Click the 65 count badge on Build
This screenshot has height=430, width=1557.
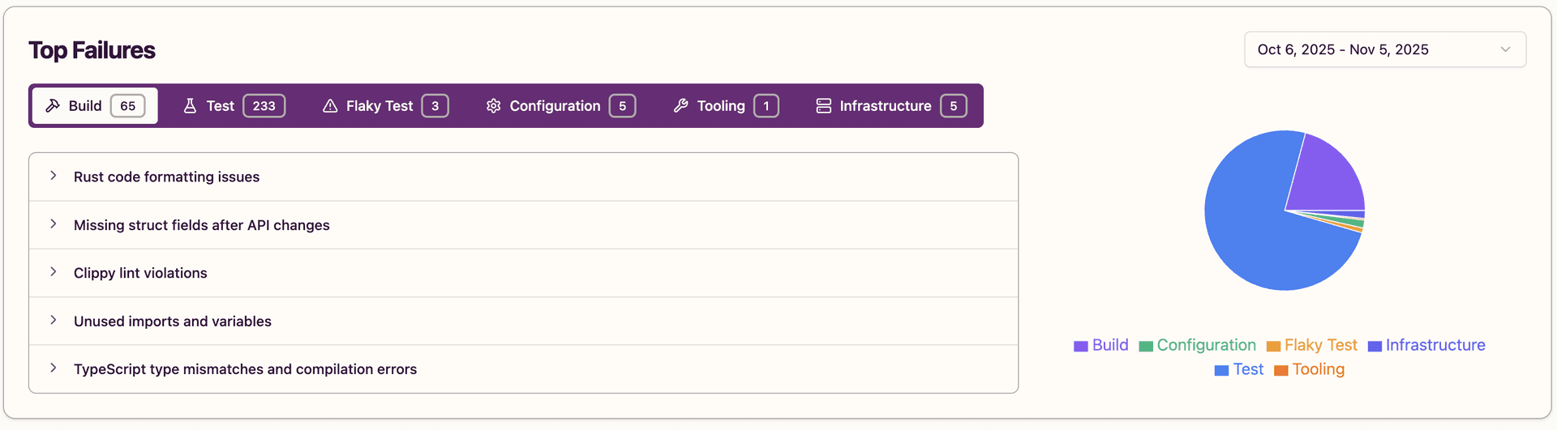click(x=127, y=106)
